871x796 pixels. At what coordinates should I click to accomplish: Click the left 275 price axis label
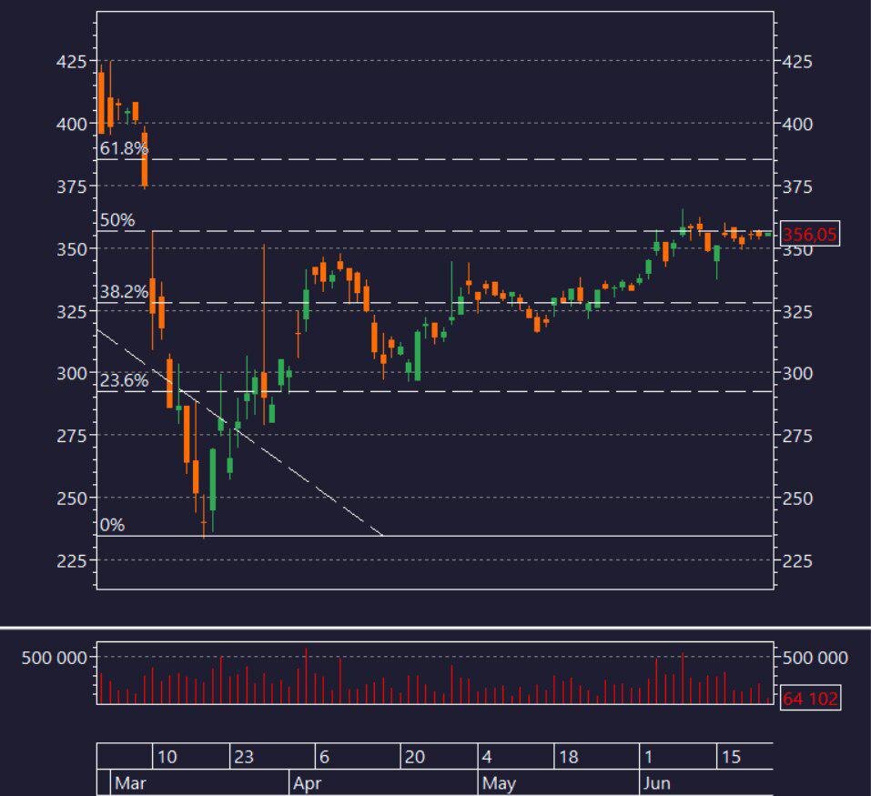pos(72,436)
